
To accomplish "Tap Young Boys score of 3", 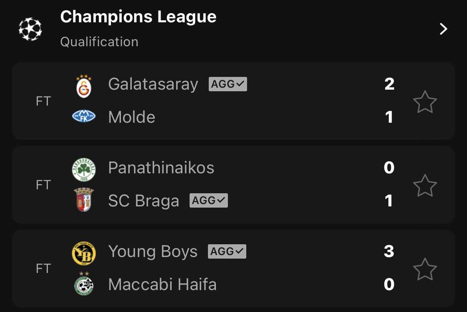I will coord(389,251).
